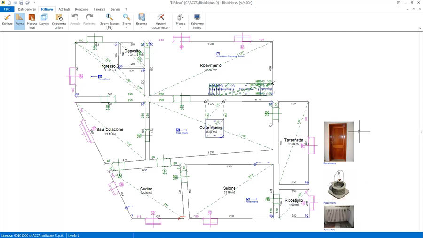423x238 pixels.
Task: Open the FILE menu
Action: pyautogui.click(x=8, y=9)
